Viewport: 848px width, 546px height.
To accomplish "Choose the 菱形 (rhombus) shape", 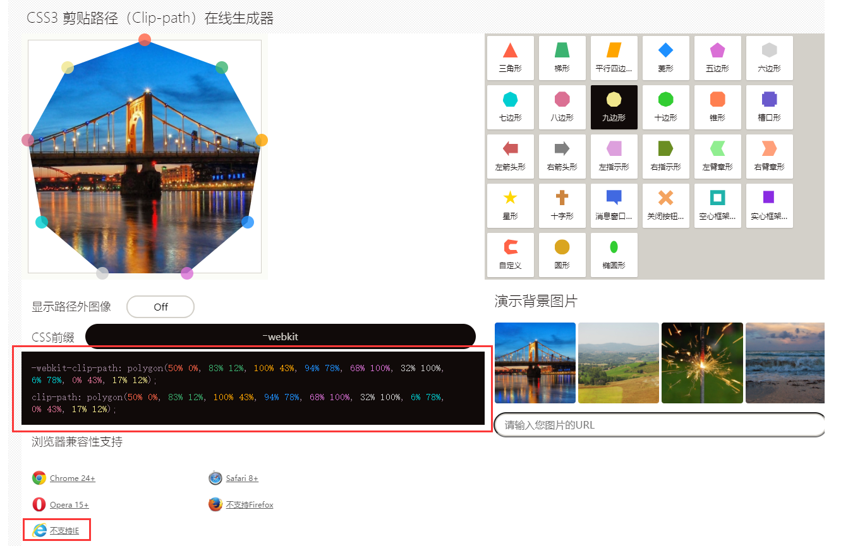I will [x=665, y=57].
